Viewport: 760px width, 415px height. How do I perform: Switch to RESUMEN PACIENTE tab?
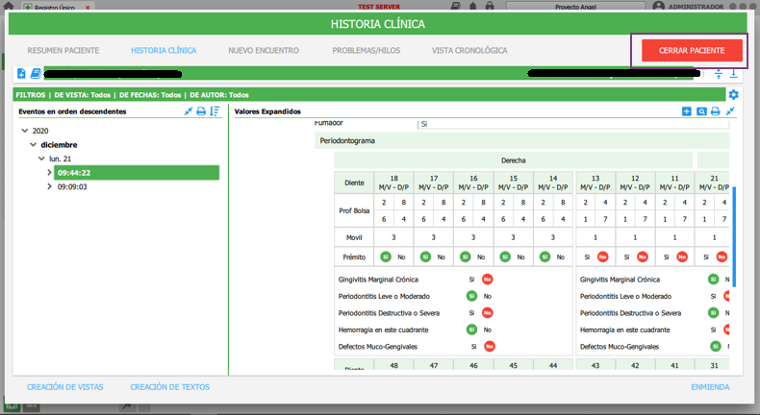63,50
